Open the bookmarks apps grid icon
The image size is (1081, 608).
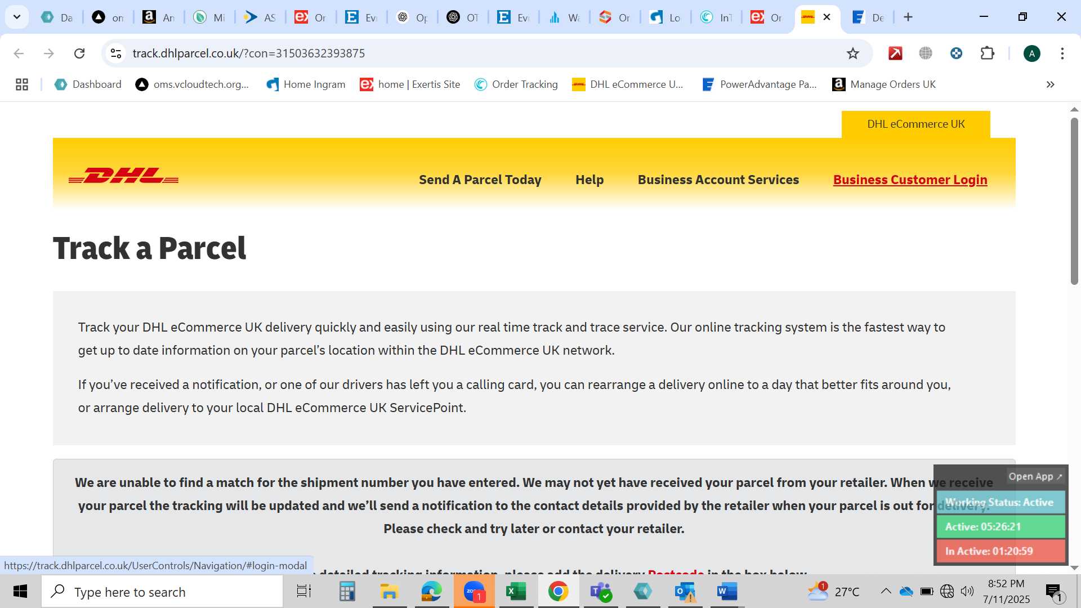[22, 84]
